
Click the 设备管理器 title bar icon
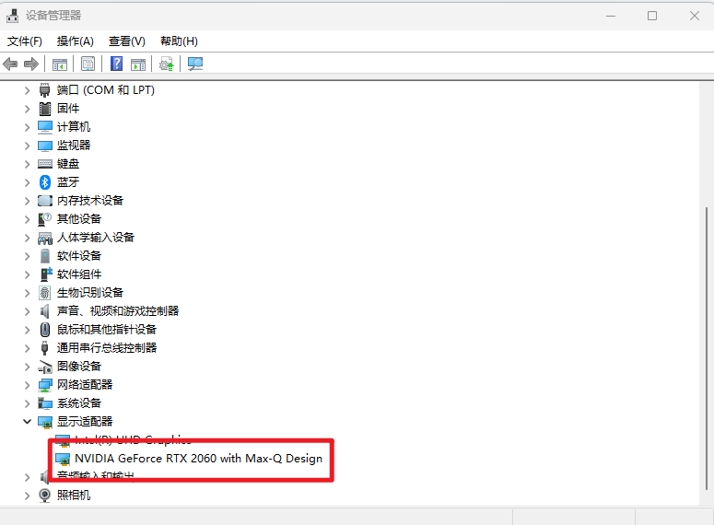[x=13, y=16]
